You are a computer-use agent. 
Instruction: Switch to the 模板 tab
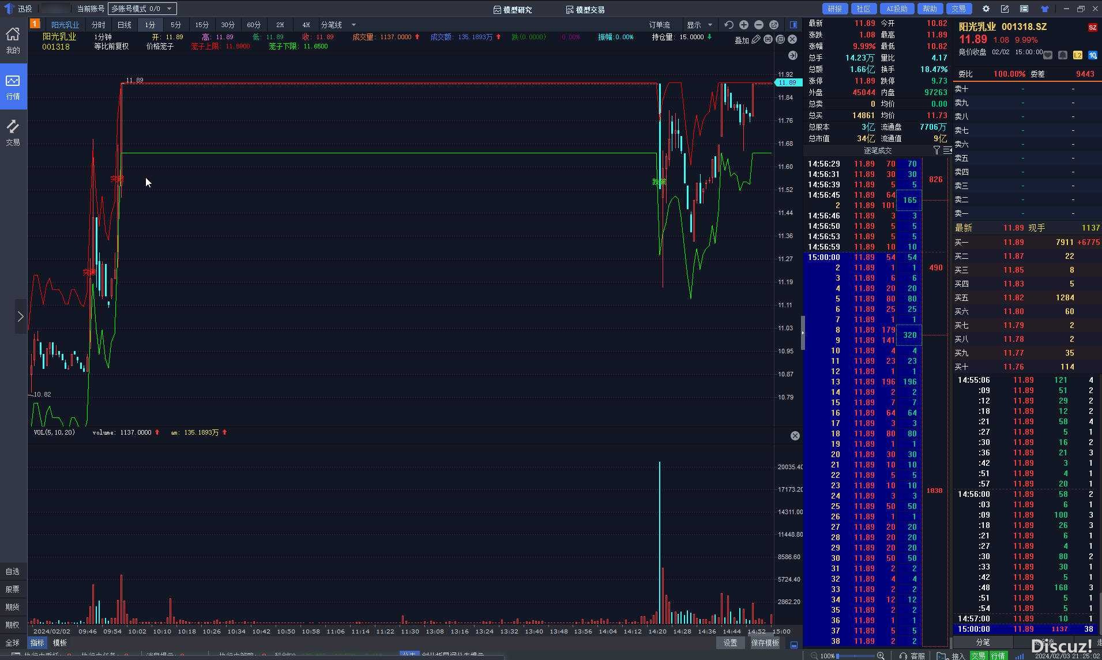60,643
